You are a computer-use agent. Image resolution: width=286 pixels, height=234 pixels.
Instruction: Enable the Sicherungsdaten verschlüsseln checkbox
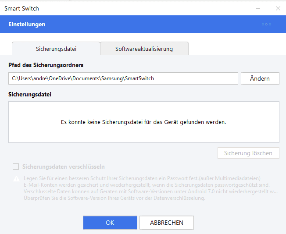coord(16,167)
